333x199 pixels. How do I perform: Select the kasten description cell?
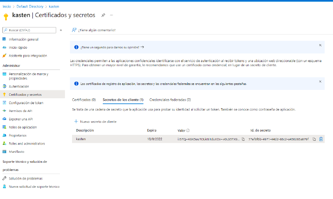click(81, 139)
